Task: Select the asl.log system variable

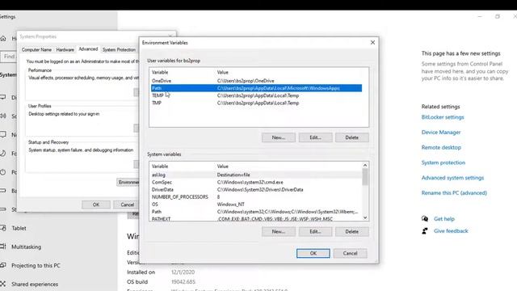Action: tap(256, 175)
